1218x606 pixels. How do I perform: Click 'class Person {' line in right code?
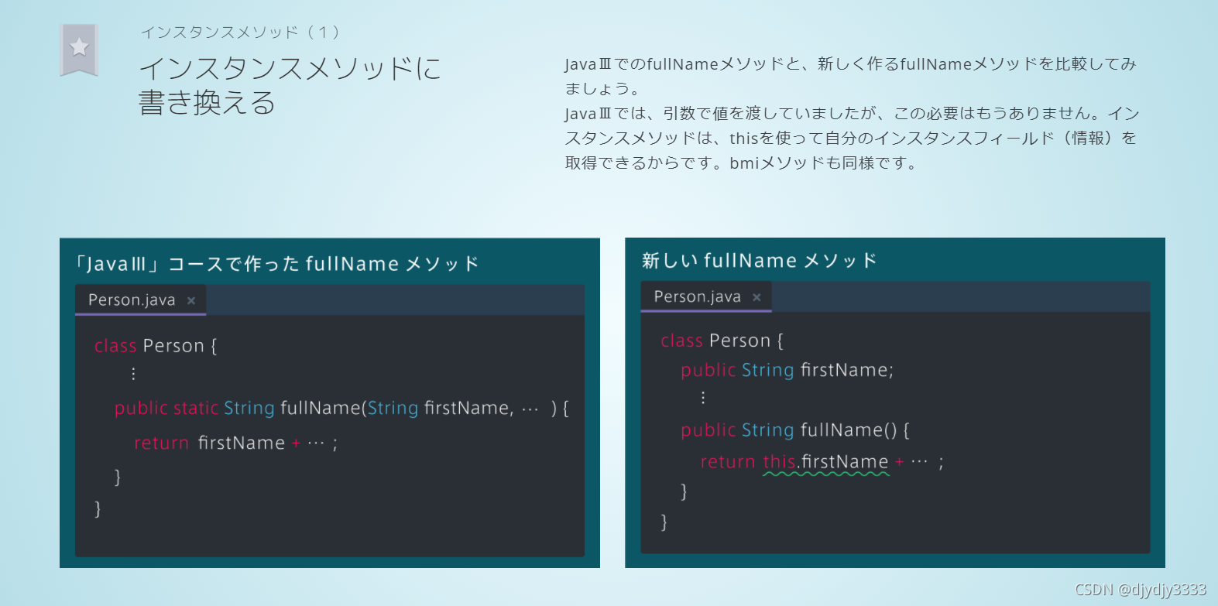point(722,341)
